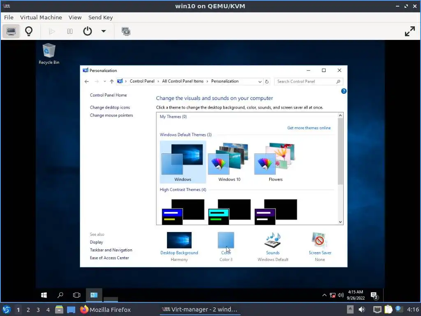This screenshot has width=421, height=316.
Task: Open Windows network tray icon
Action: click(332, 295)
